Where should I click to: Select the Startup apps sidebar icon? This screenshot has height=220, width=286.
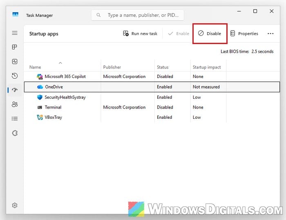(15, 90)
